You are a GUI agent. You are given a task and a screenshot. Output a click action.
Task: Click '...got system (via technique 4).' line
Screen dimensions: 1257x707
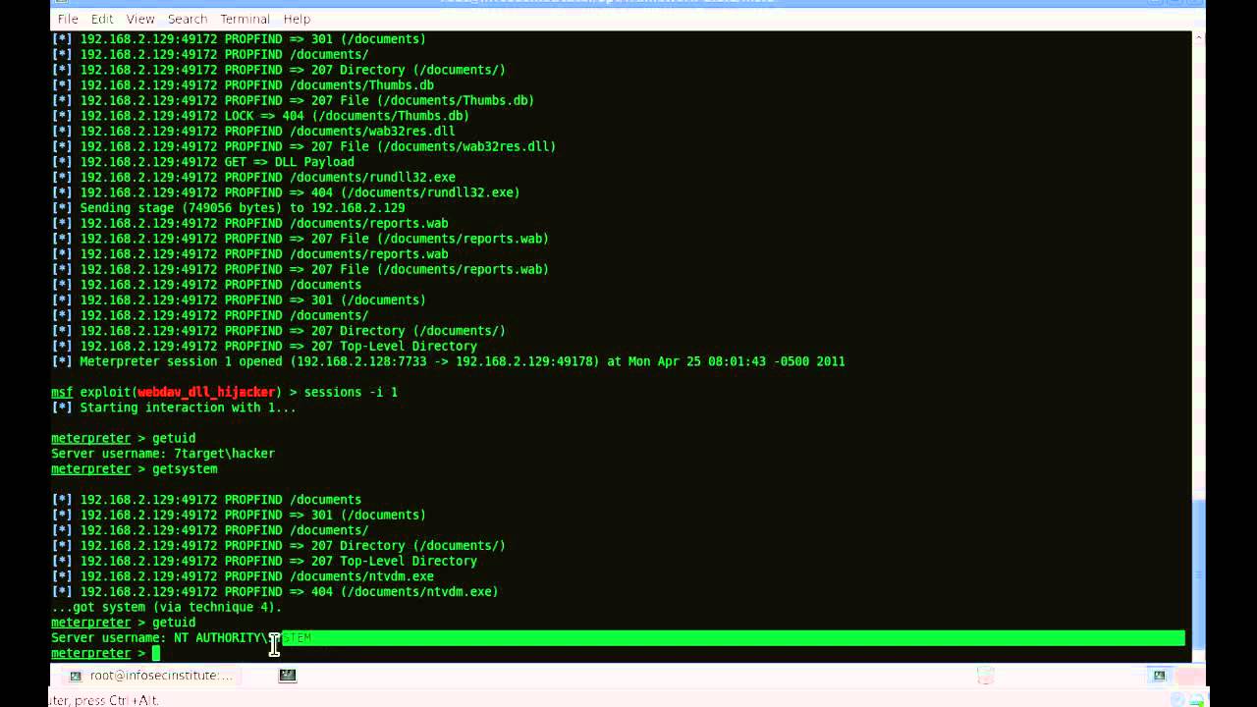click(167, 607)
